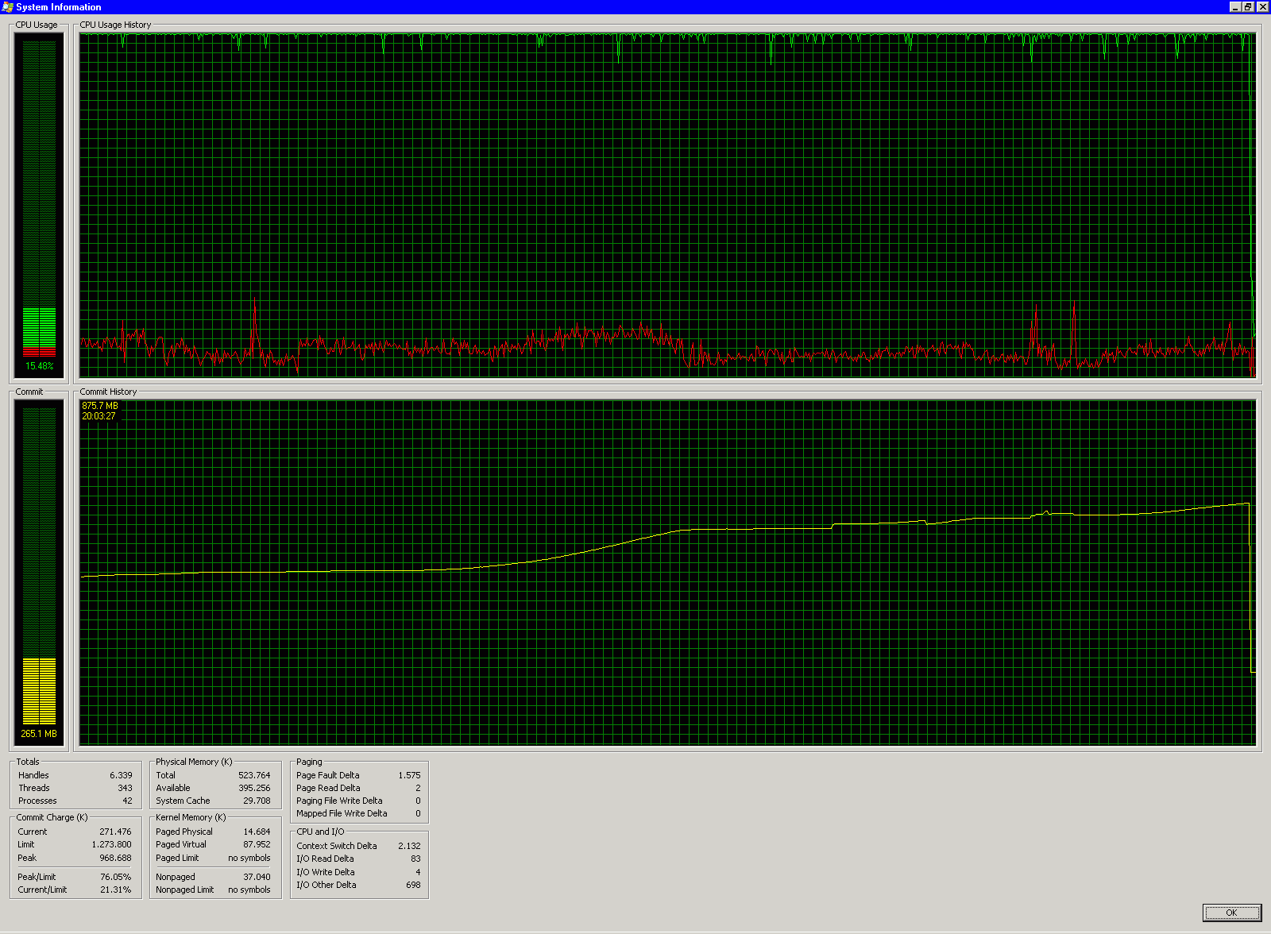
Task: Click Physical Memory Total value 523.764
Action: tap(254, 775)
